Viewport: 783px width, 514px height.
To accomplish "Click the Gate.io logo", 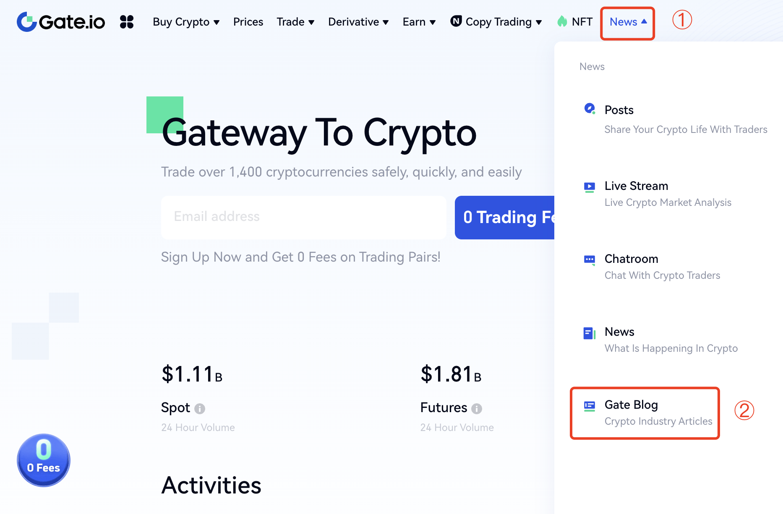I will (x=61, y=22).
